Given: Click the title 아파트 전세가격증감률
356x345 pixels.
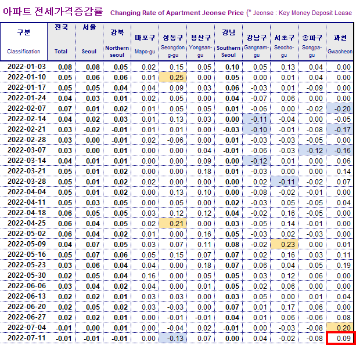Looking at the screenshot, I should pyautogui.click(x=53, y=12).
